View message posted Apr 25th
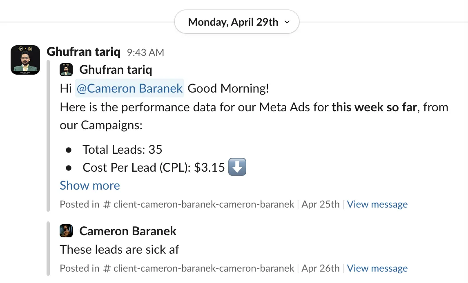Viewport: 468px width, 283px height. (x=377, y=204)
